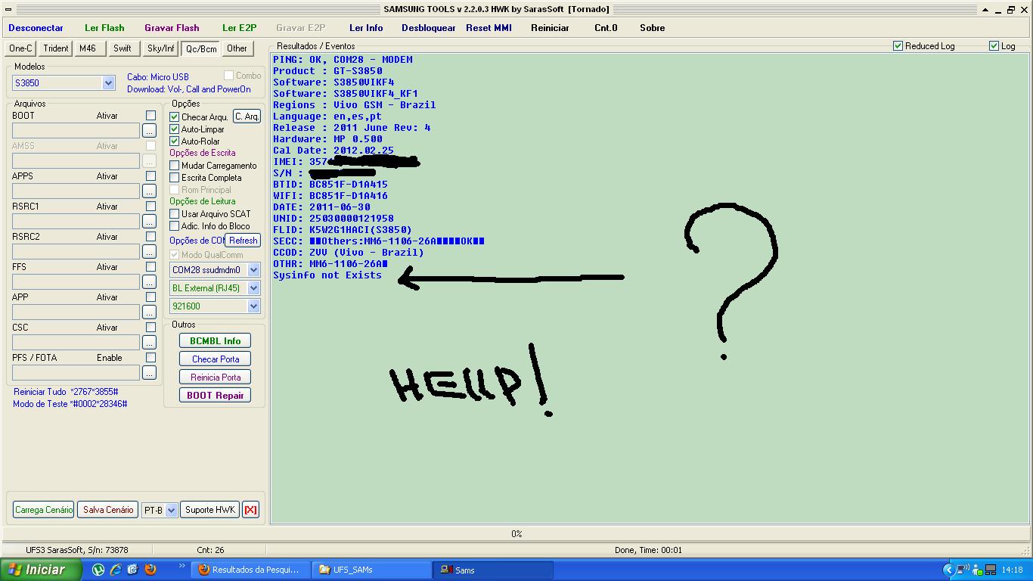This screenshot has height=581, width=1033.
Task: Click Ler Info menu item
Action: tap(366, 28)
